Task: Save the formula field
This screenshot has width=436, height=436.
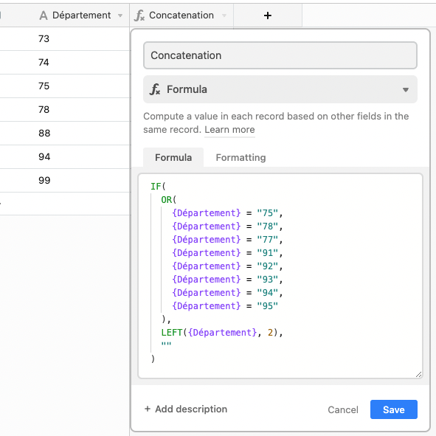Action: coord(394,409)
